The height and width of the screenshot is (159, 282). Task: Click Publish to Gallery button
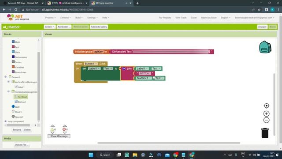coord(99,27)
